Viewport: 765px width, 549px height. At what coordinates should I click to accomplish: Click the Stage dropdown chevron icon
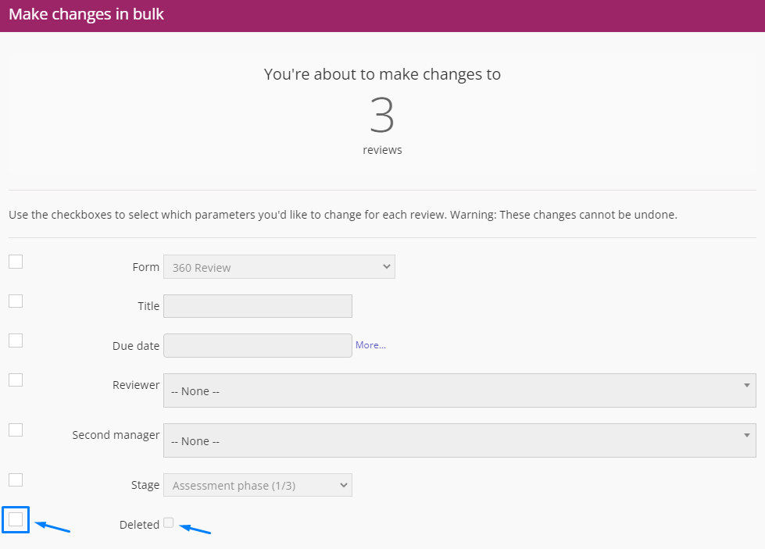pos(344,485)
